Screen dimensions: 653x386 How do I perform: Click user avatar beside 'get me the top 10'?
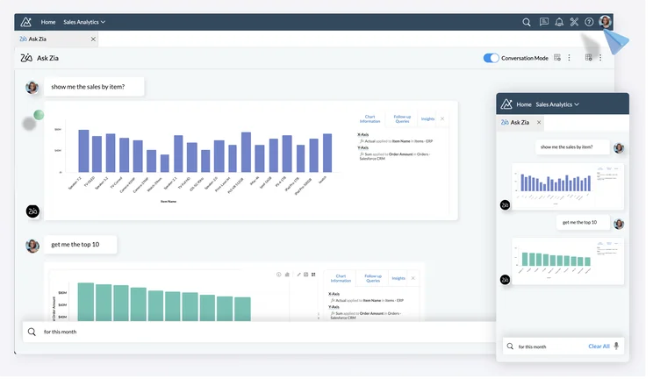pyautogui.click(x=32, y=246)
